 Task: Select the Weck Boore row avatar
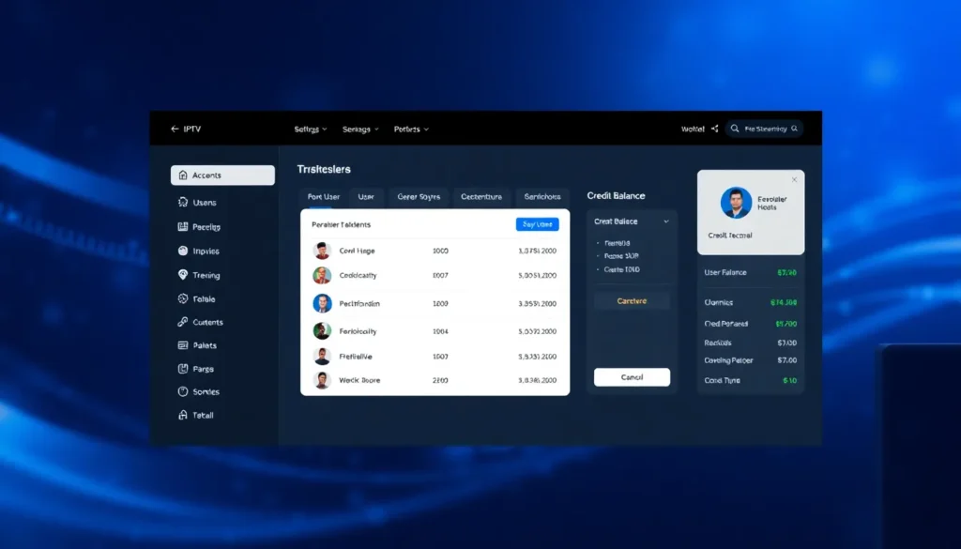pyautogui.click(x=322, y=380)
